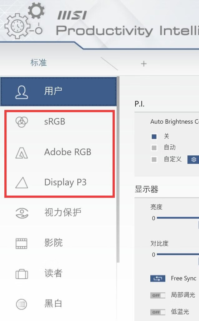Turn on the 低蓝光 low blue light toggle
199x321 pixels.
tap(158, 312)
